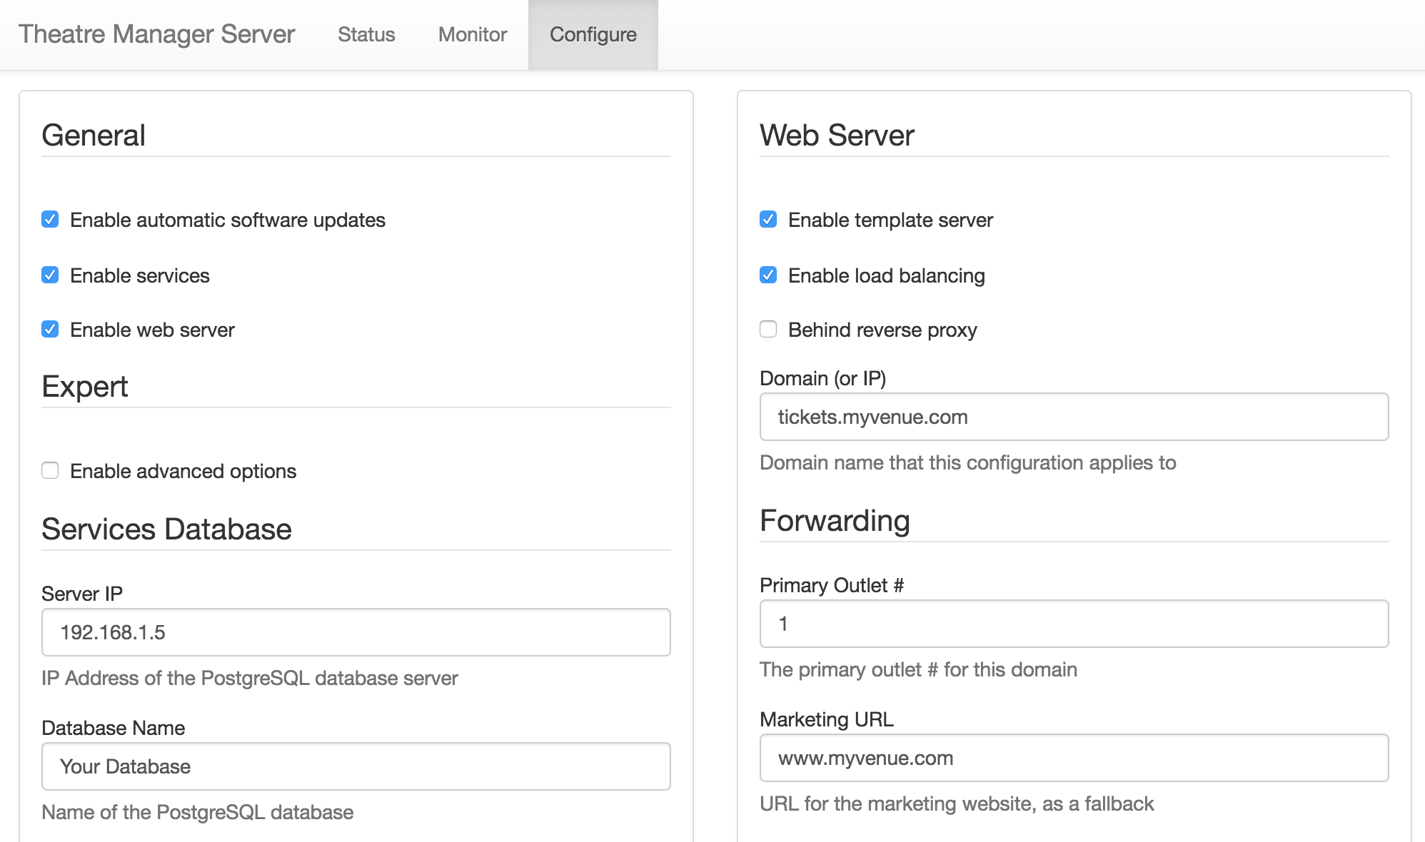Click the 'Enable load balancing' label
Viewport: 1425px width, 842px height.
click(887, 275)
